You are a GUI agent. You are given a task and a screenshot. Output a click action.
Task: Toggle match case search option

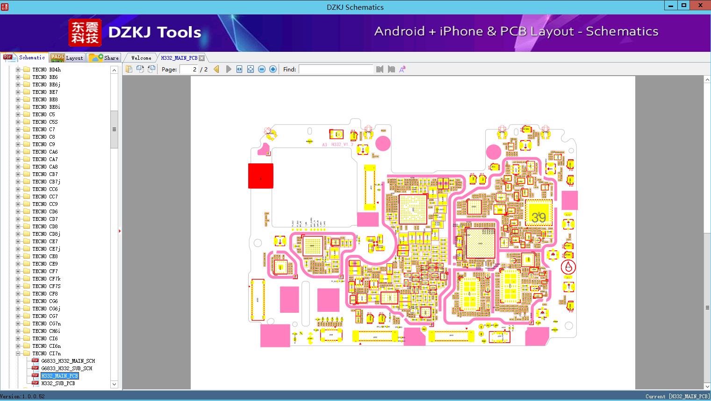[x=402, y=69]
